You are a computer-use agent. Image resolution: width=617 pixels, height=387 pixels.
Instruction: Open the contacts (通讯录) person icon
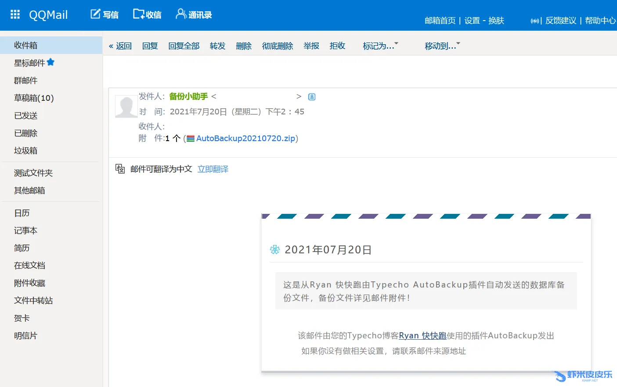coord(180,14)
